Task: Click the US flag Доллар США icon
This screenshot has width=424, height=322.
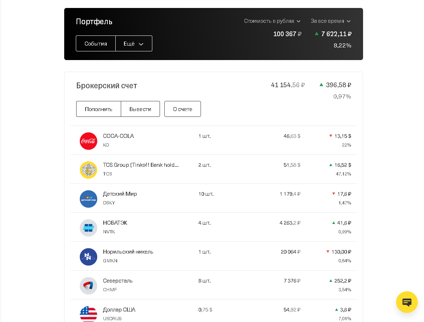Action: [x=88, y=314]
